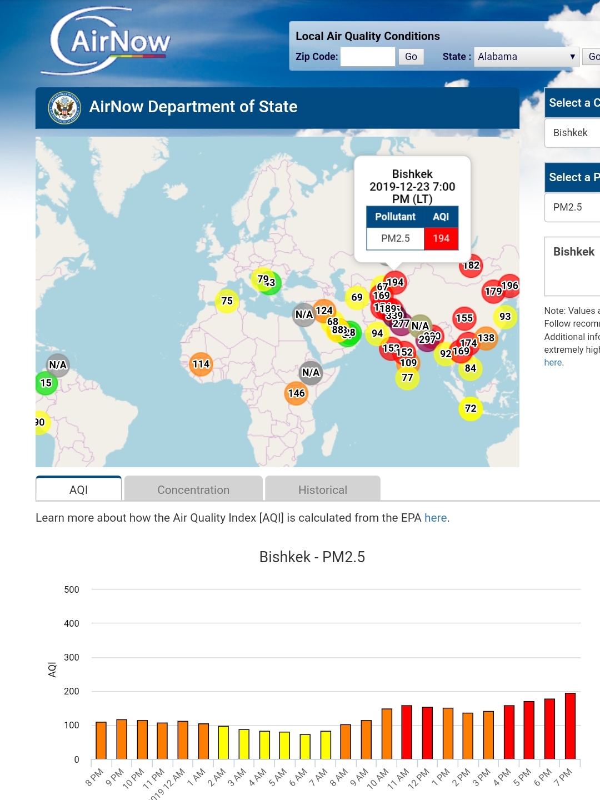
Task: Select the orange 114 map marker
Action: [201, 364]
